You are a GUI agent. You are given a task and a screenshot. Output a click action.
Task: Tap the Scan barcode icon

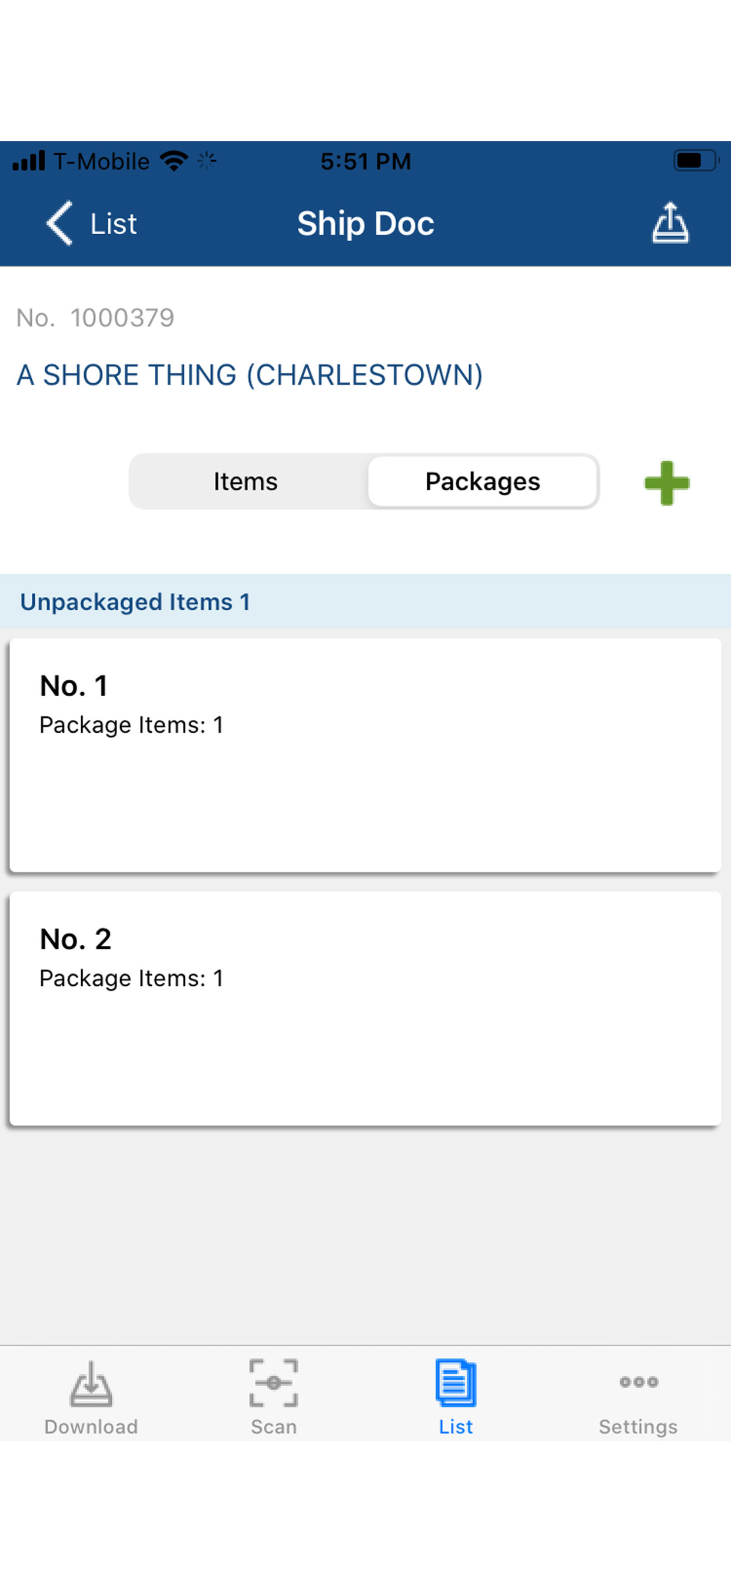tap(273, 1382)
